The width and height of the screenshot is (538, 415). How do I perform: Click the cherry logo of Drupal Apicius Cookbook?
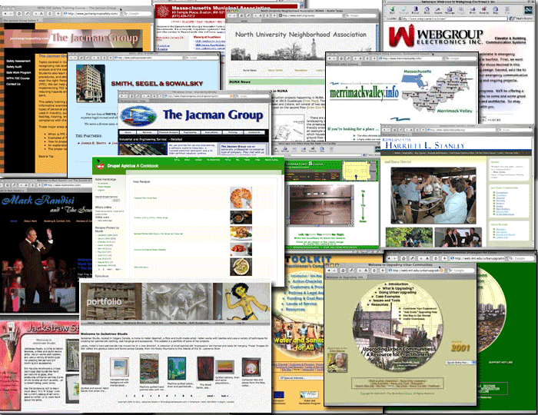pos(100,165)
